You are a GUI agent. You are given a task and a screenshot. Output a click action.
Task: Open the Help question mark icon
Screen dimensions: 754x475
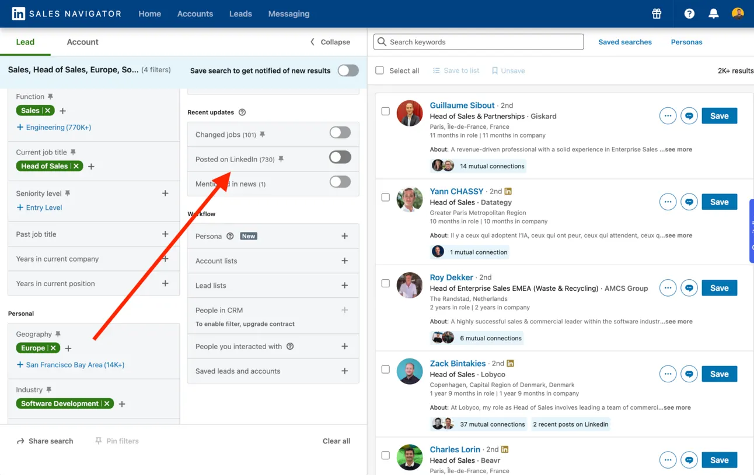689,13
